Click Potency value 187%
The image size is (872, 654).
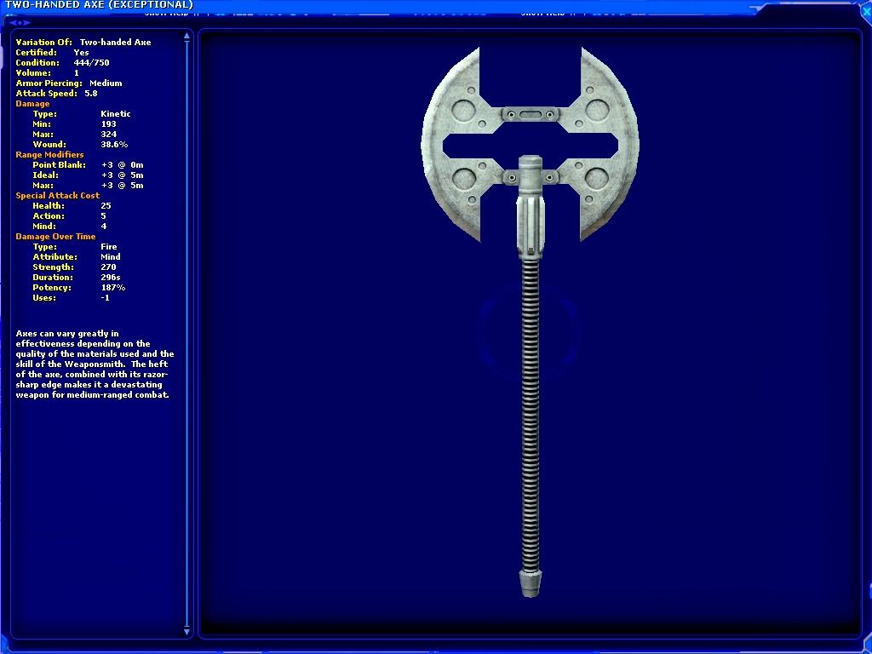coord(113,288)
